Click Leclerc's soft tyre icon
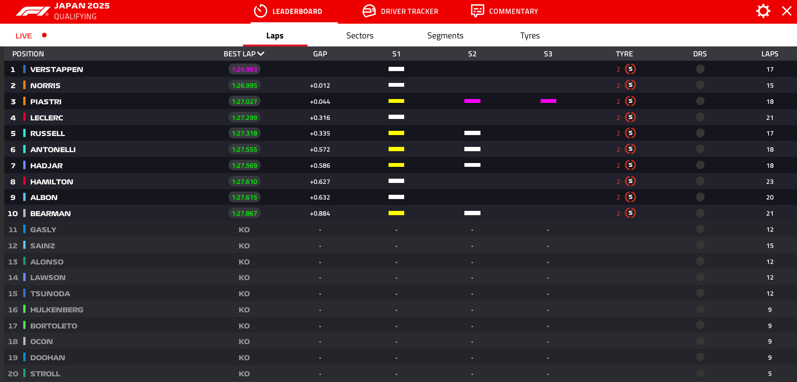 [x=630, y=118]
